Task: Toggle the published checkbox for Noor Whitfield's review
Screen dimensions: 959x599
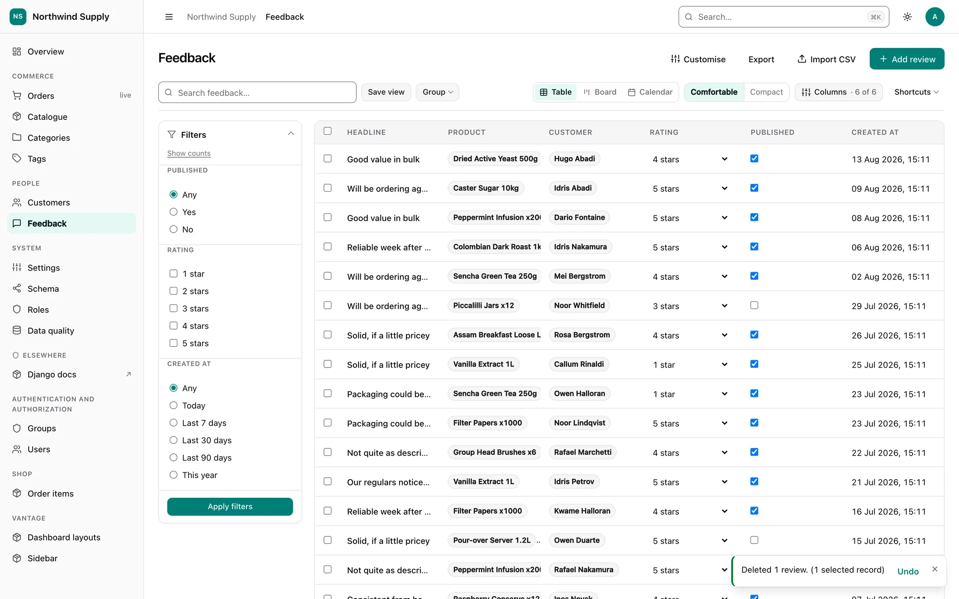Action: click(x=754, y=305)
